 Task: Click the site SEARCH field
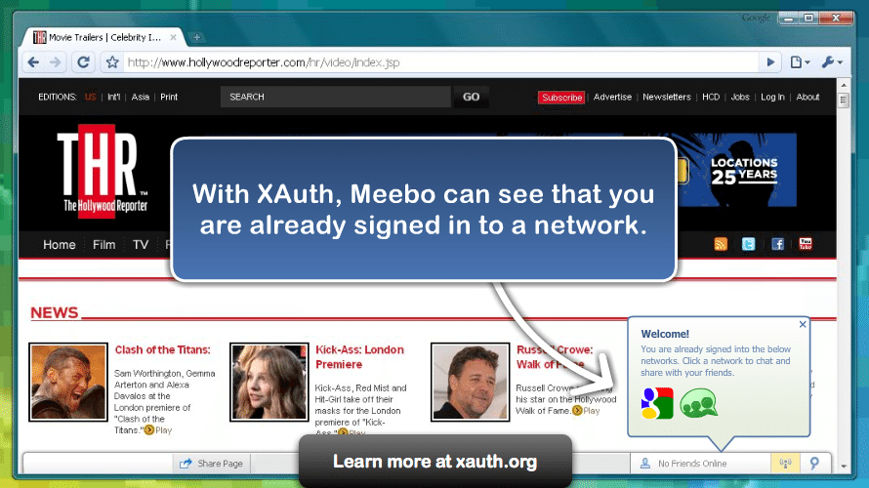point(335,97)
